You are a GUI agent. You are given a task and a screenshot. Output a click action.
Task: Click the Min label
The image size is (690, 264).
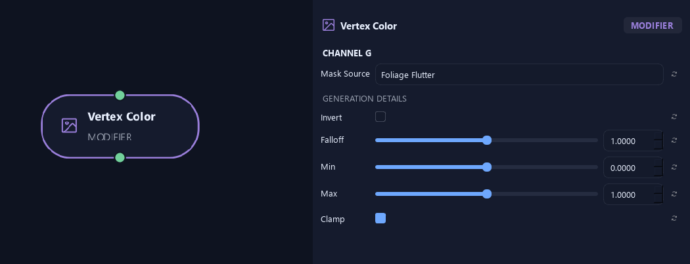(328, 166)
